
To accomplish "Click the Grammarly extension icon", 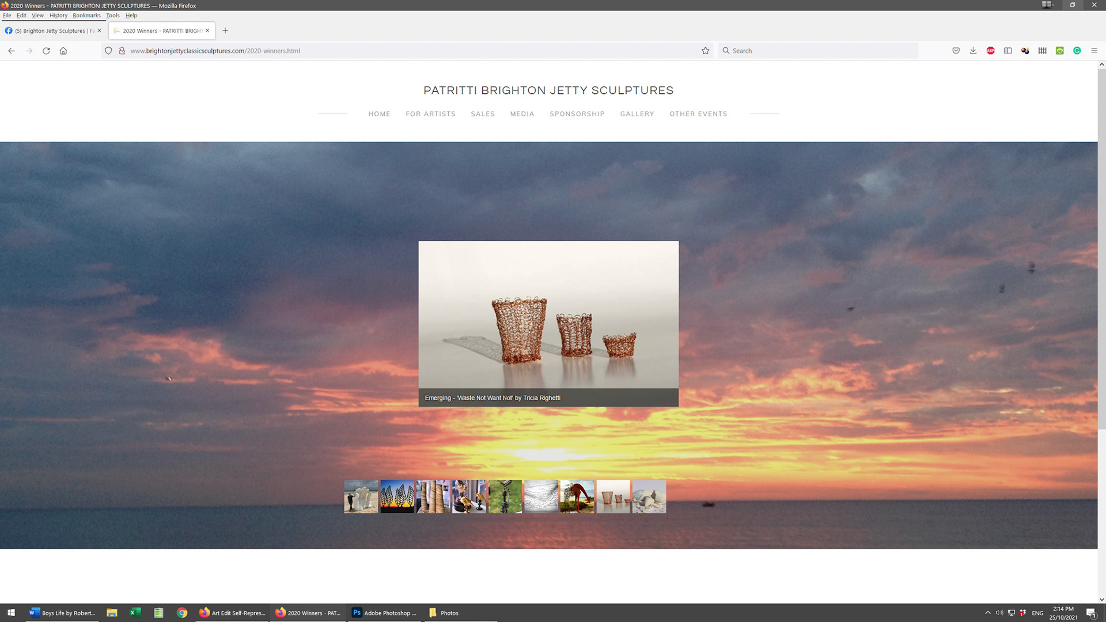I will click(x=1077, y=51).
